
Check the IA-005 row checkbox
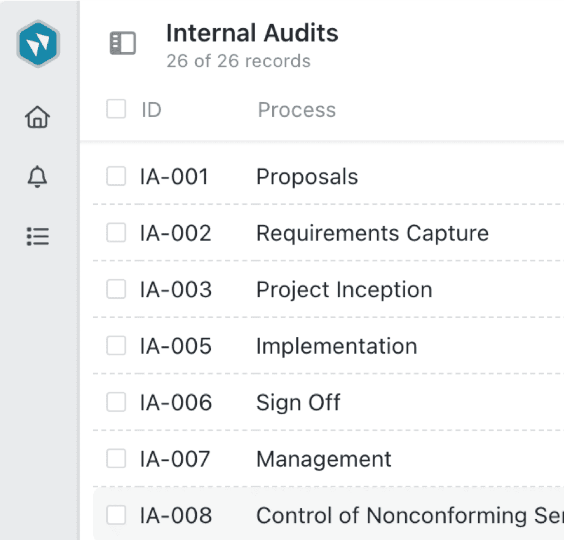tap(116, 345)
